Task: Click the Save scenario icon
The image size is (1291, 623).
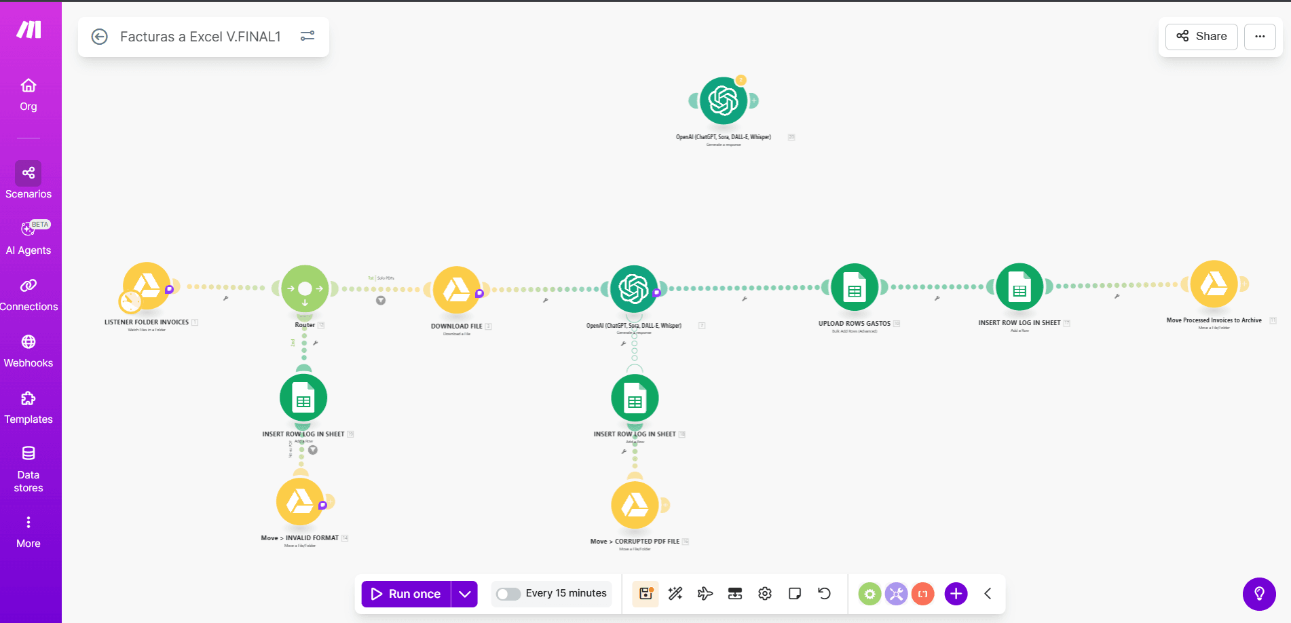Action: click(x=645, y=594)
